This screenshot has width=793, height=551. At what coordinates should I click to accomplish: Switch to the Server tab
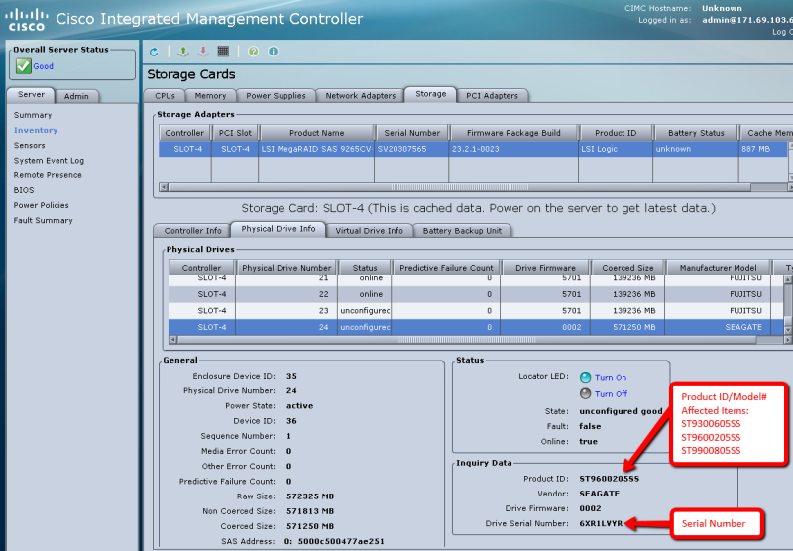[x=31, y=94]
